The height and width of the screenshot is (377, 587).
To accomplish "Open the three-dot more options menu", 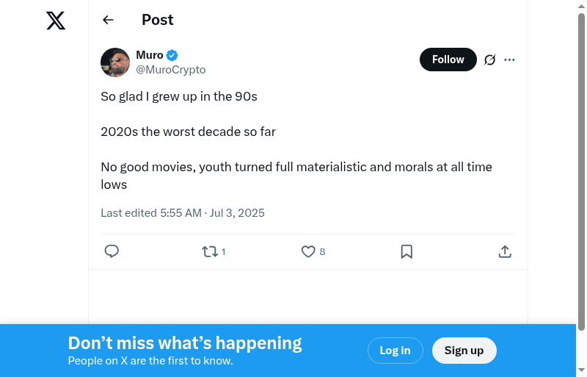I will [x=510, y=60].
